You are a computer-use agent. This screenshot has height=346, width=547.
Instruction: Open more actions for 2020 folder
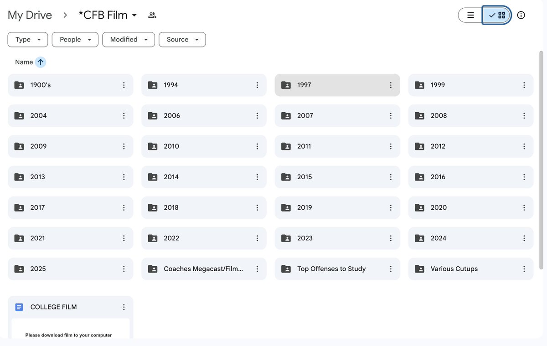(524, 207)
